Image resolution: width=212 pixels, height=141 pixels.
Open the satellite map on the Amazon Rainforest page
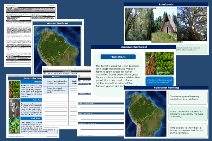(57, 46)
